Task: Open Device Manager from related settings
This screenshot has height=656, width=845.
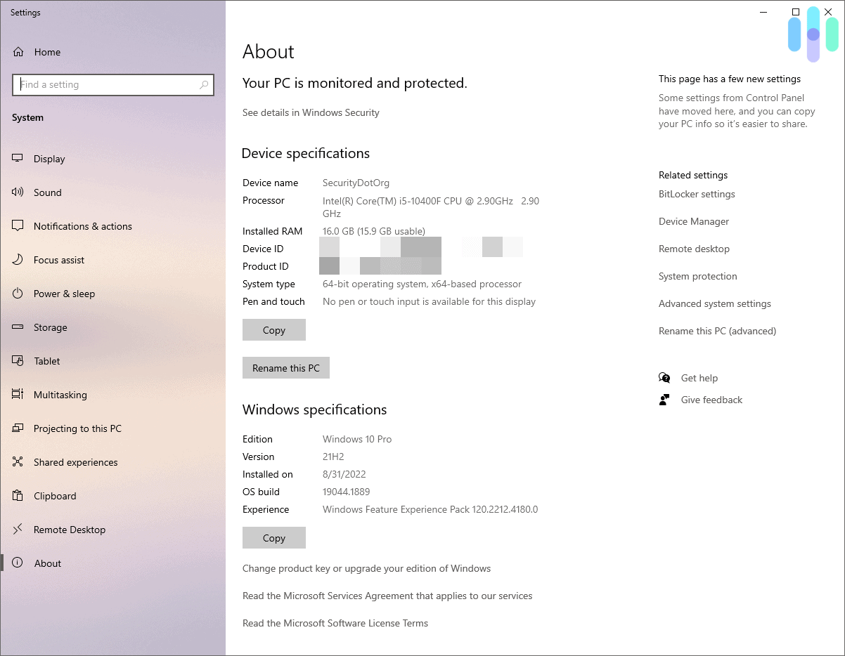Action: tap(693, 221)
